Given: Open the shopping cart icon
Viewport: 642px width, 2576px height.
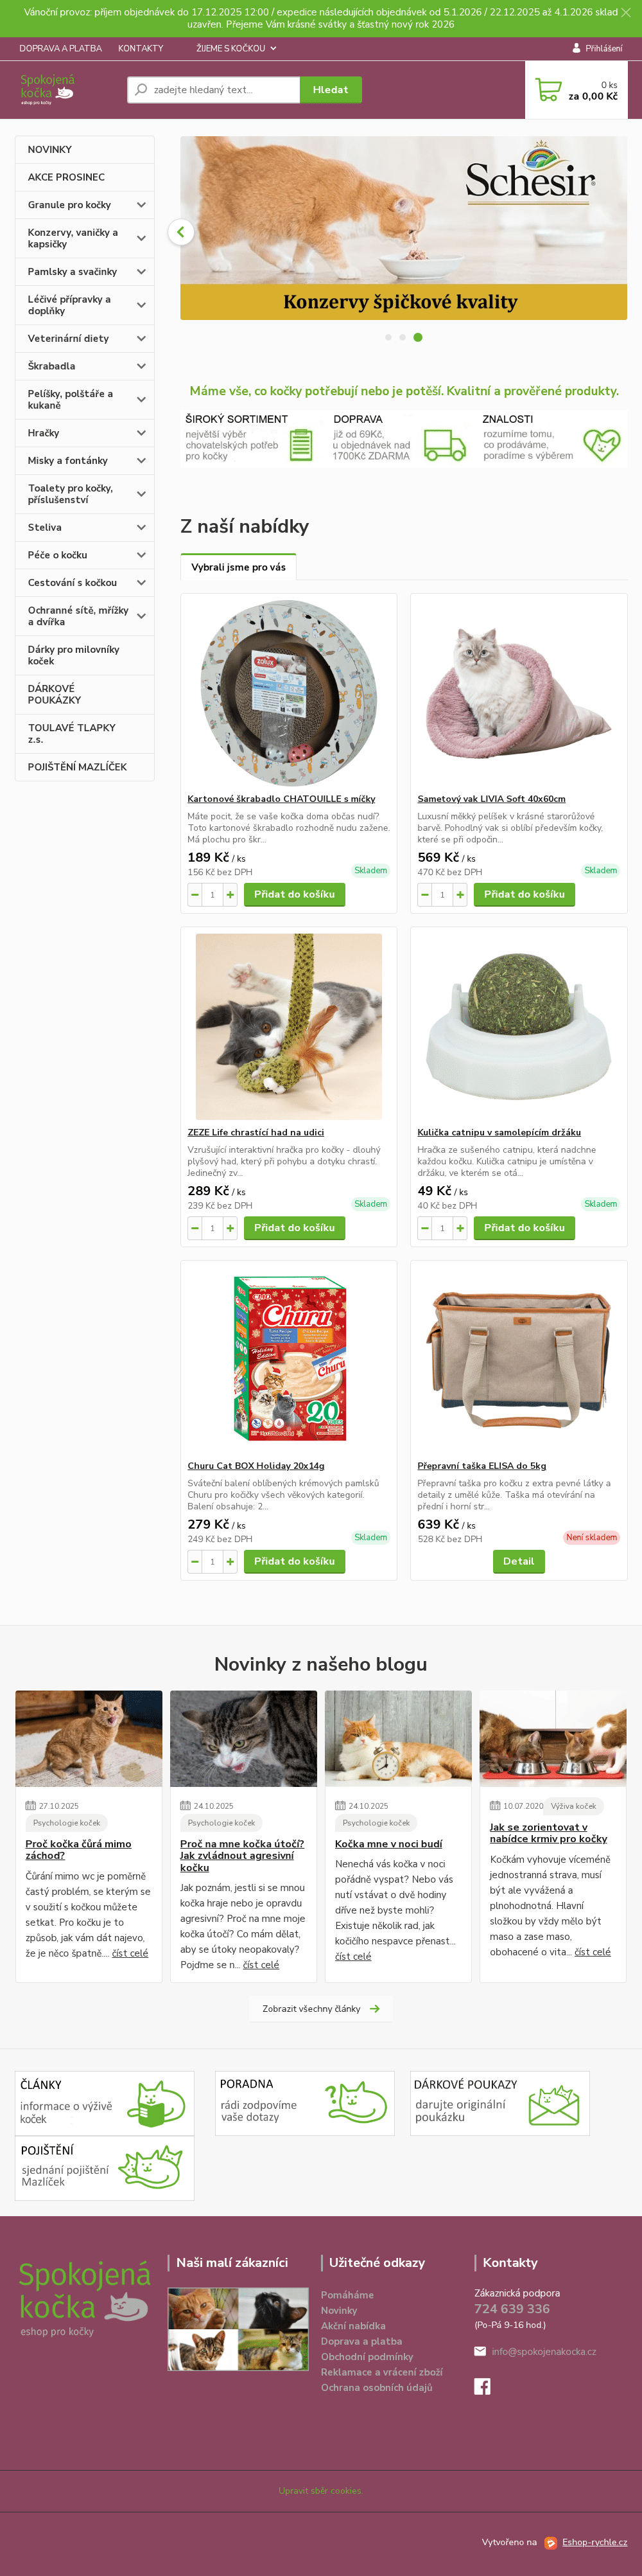Looking at the screenshot, I should click(548, 90).
